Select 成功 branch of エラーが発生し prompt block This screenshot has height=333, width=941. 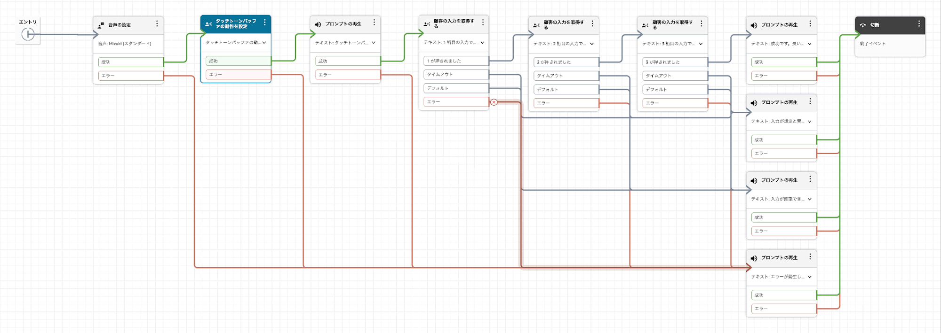tap(784, 295)
